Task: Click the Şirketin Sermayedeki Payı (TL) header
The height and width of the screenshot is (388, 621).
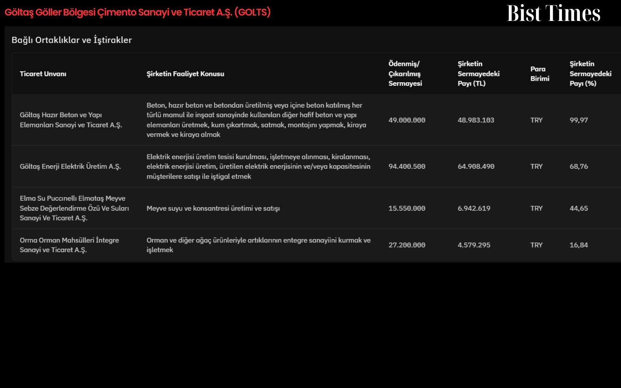Action: 479,74
